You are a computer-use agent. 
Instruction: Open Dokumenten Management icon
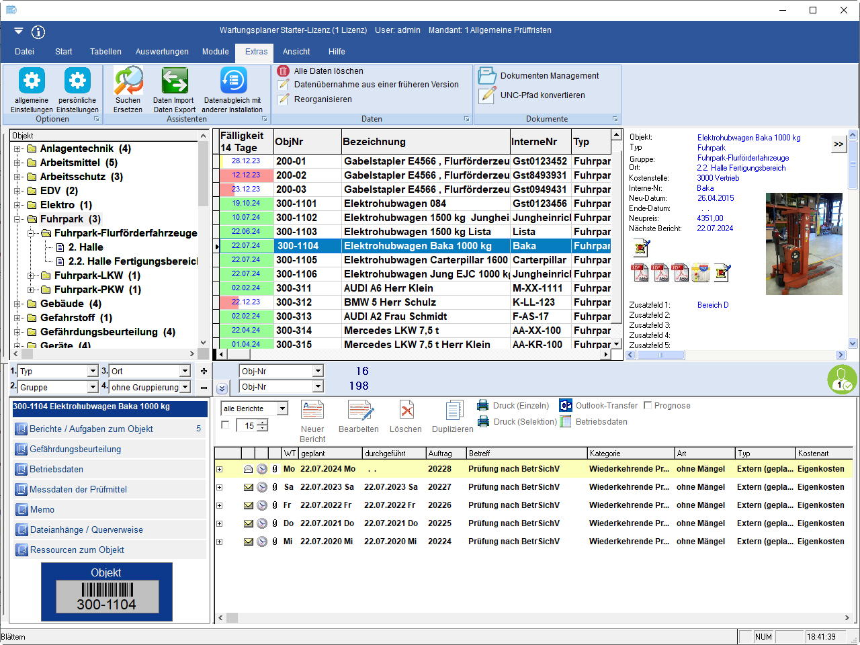click(487, 76)
